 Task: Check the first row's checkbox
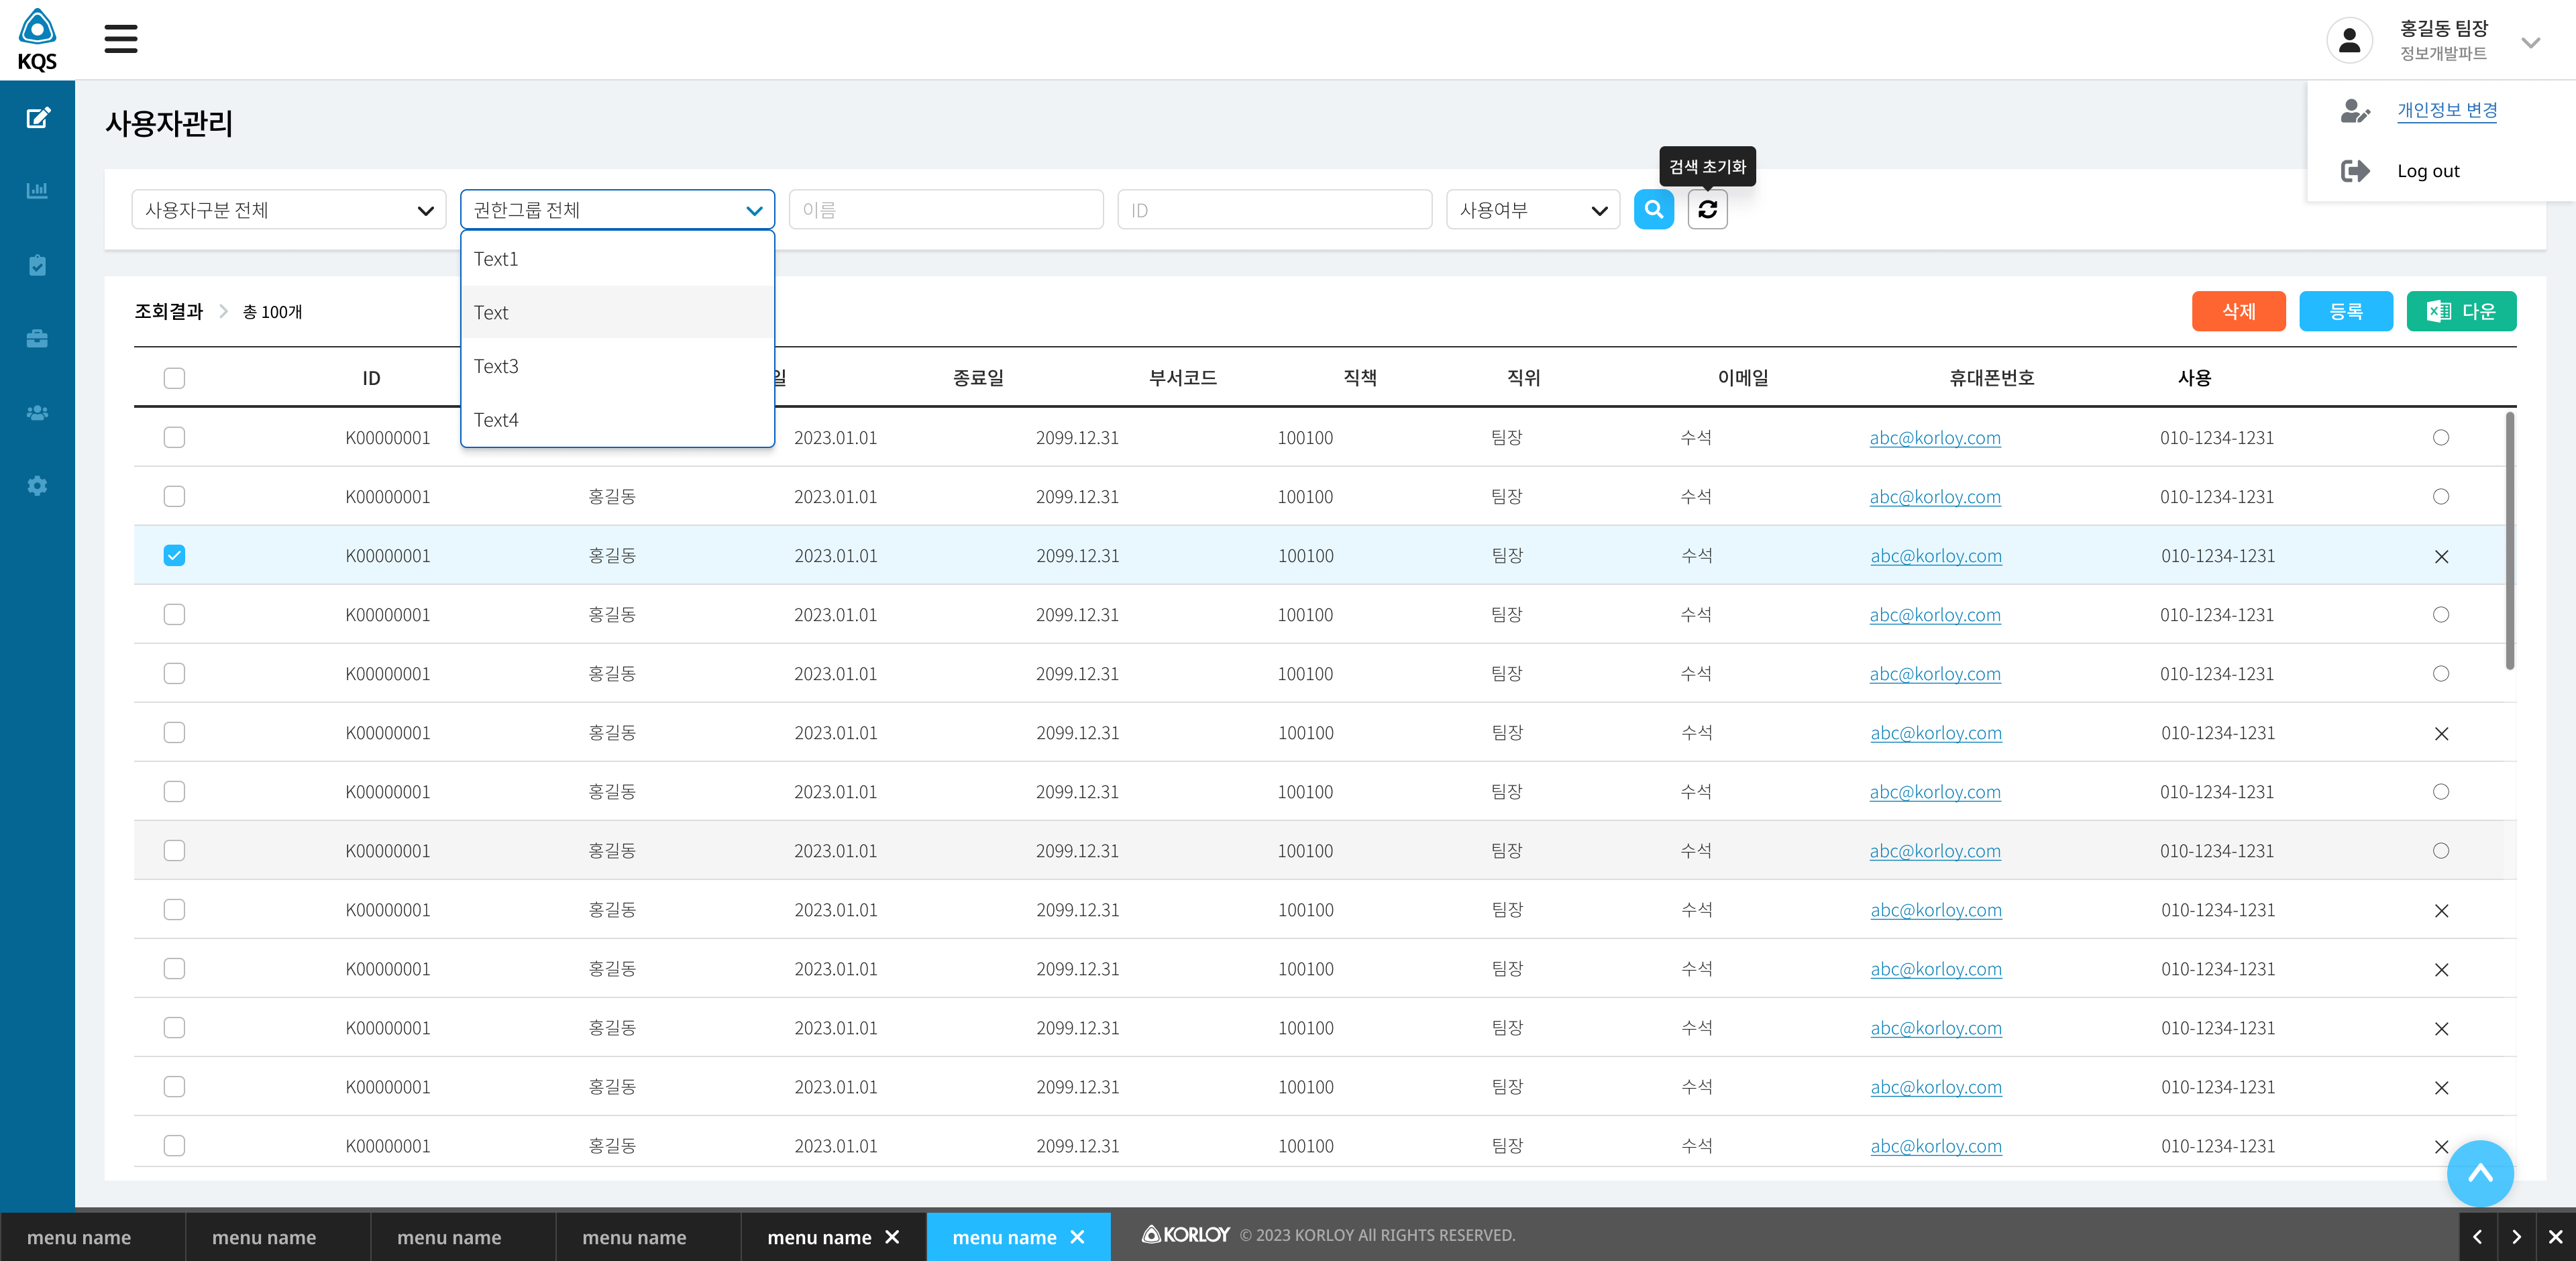174,437
